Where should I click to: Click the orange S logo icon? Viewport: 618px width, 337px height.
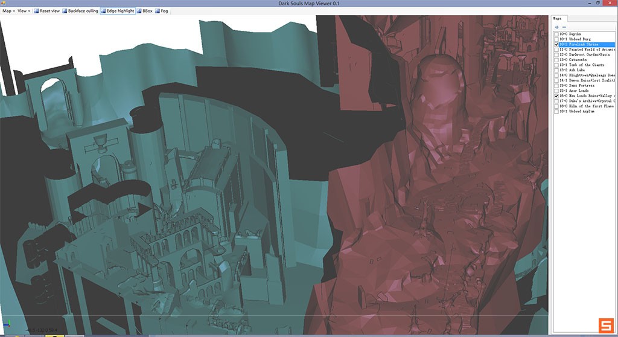pos(605,324)
